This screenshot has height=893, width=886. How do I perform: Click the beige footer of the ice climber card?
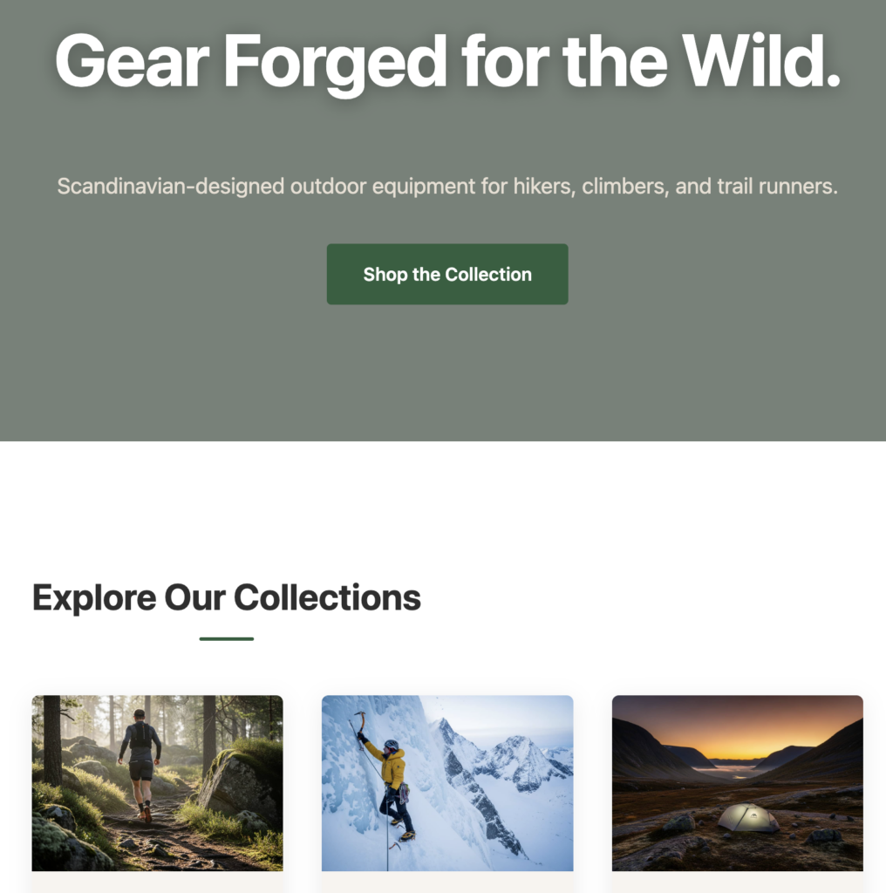point(447,883)
